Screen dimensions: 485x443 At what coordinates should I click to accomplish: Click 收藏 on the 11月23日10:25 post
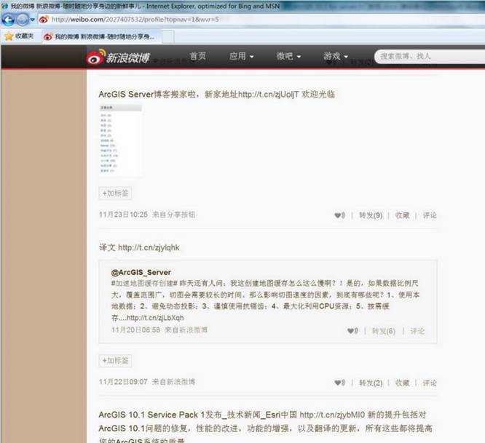pyautogui.click(x=403, y=215)
